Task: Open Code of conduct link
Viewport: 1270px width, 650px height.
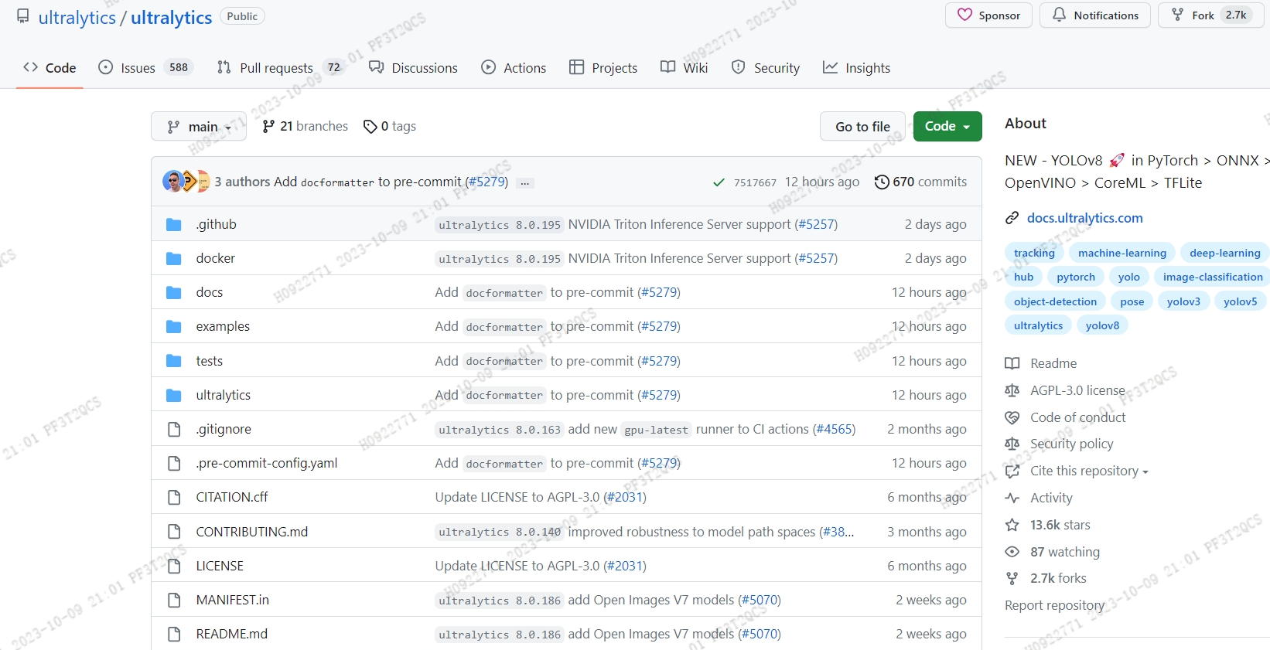Action: pos(1065,417)
